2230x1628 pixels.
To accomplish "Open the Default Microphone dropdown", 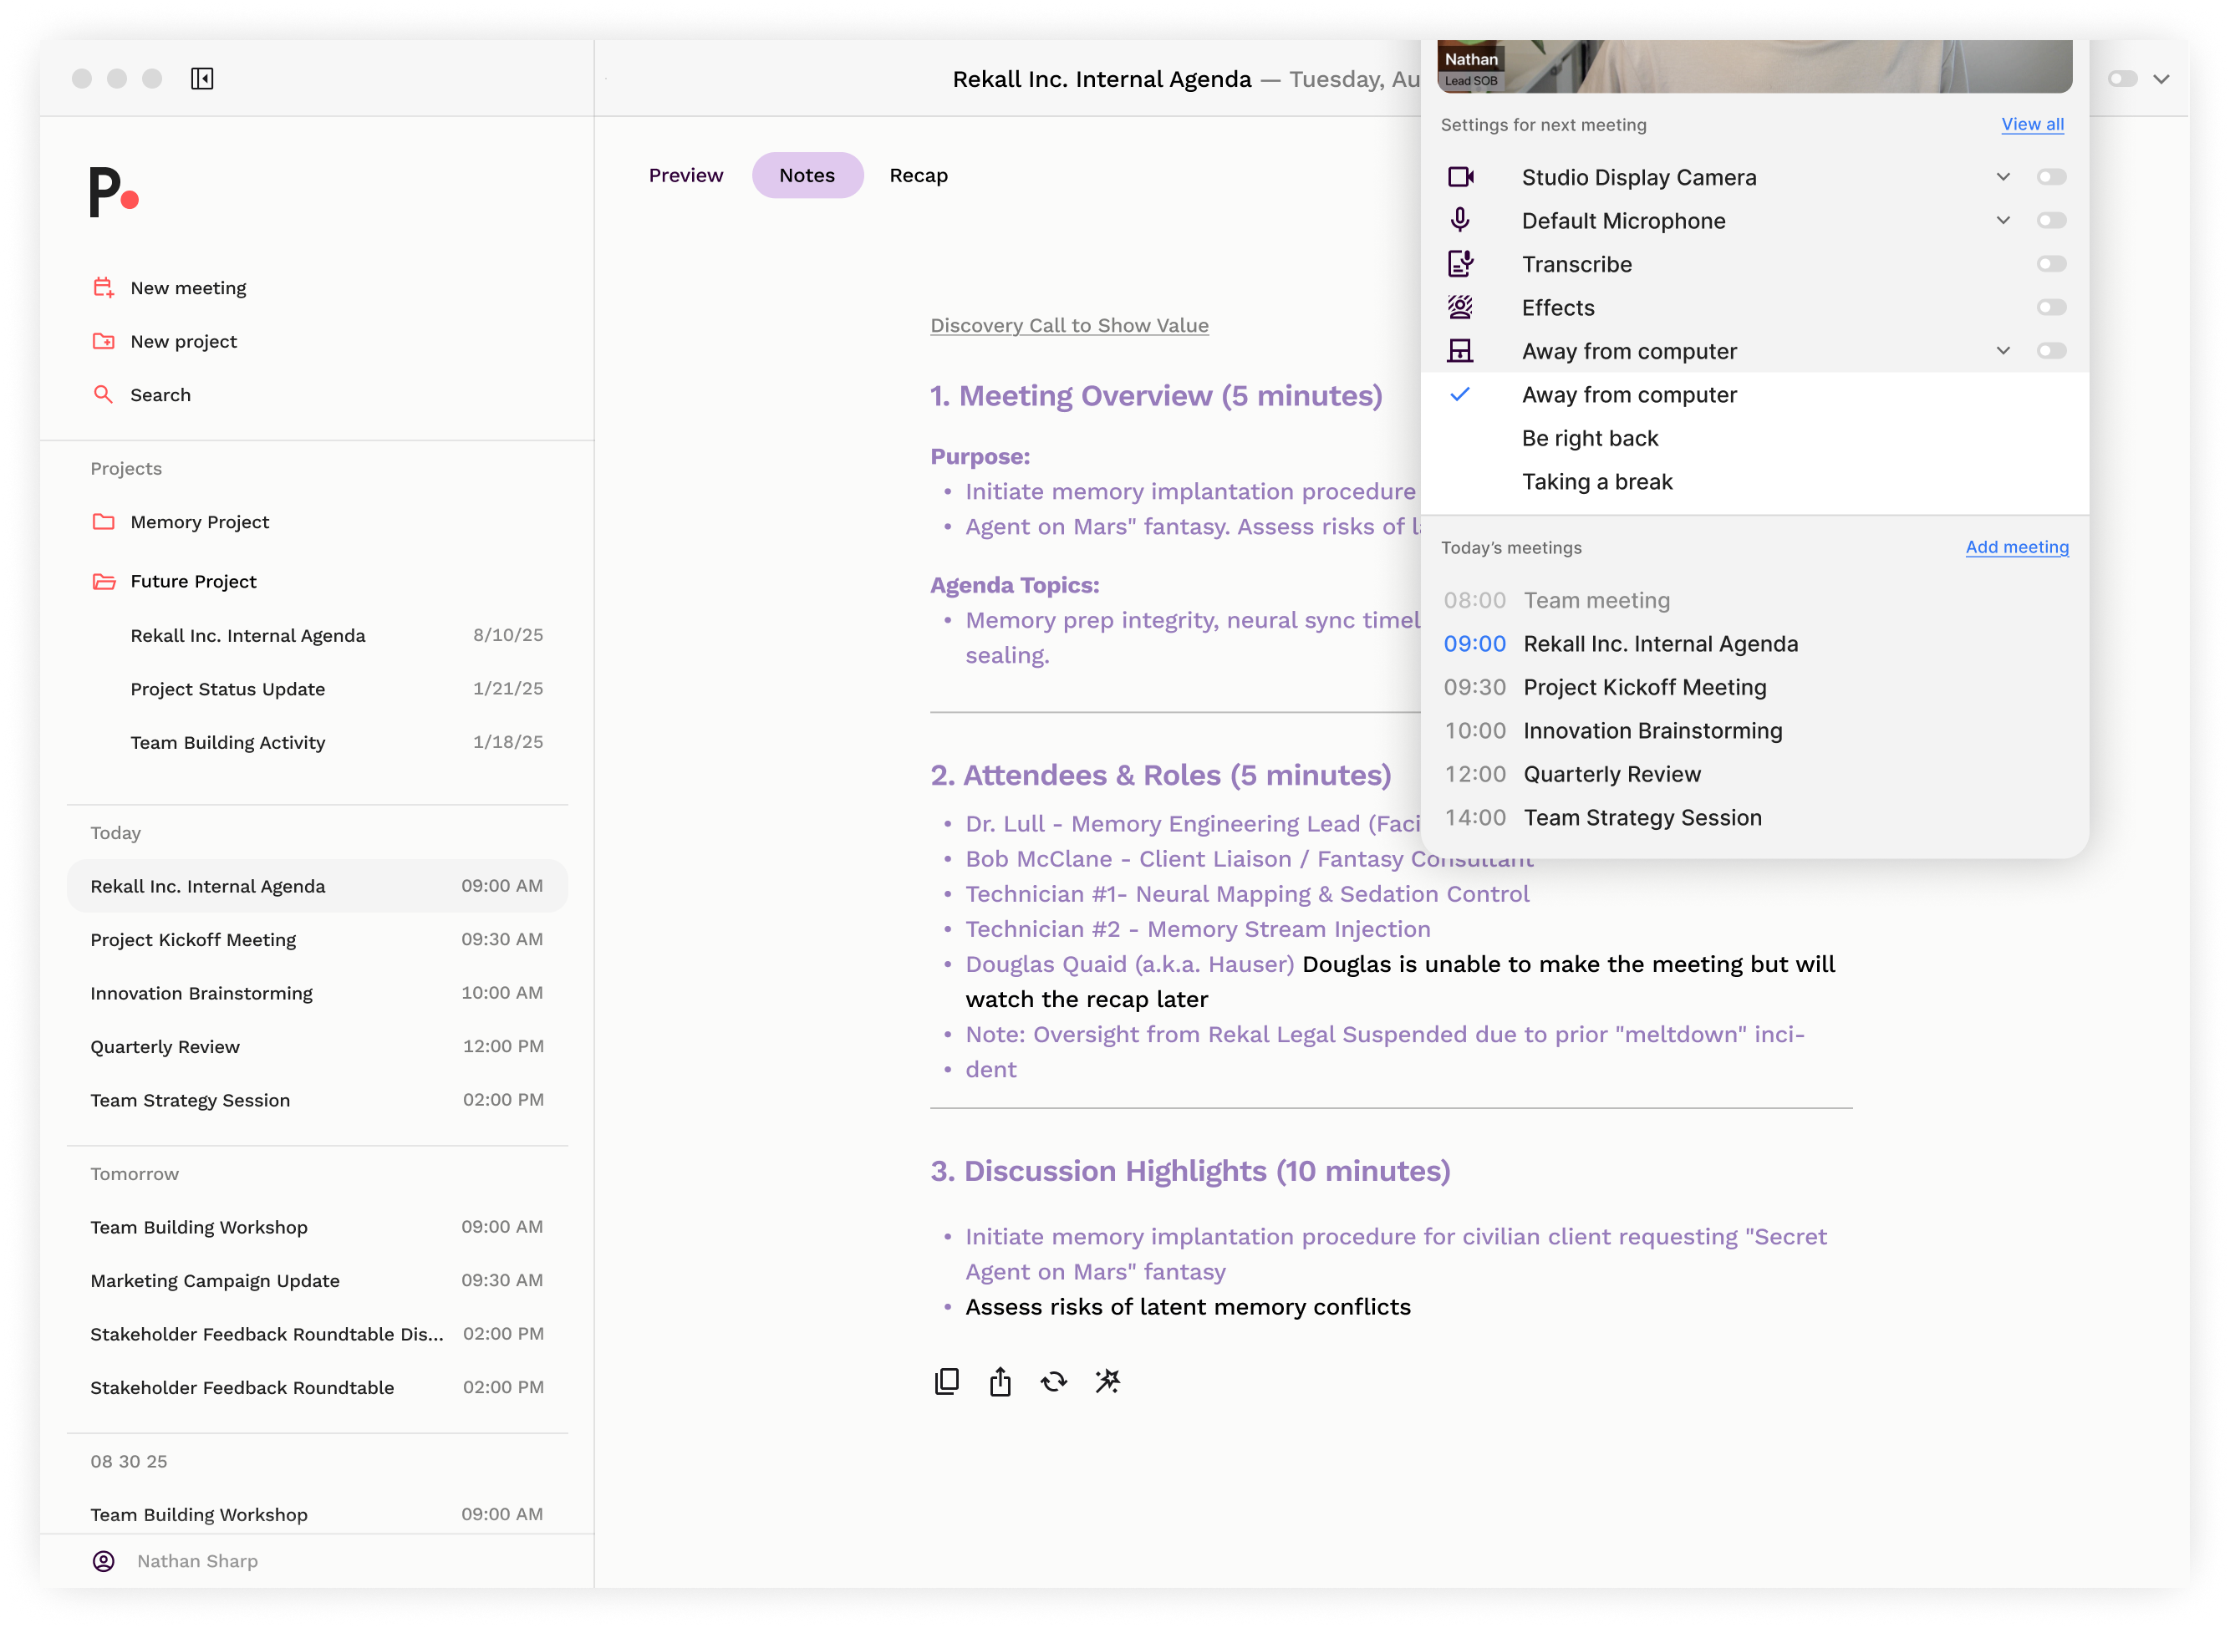I will coord(2003,221).
